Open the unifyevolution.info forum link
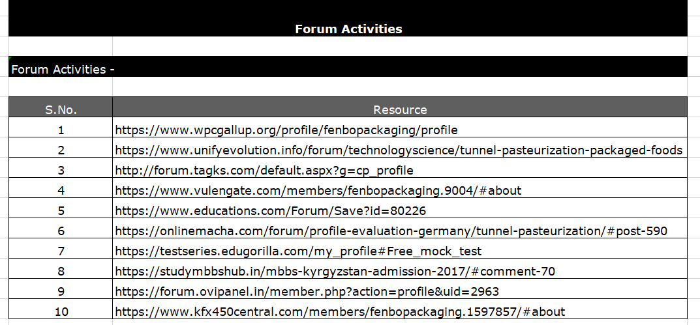700x325 pixels. (399, 150)
